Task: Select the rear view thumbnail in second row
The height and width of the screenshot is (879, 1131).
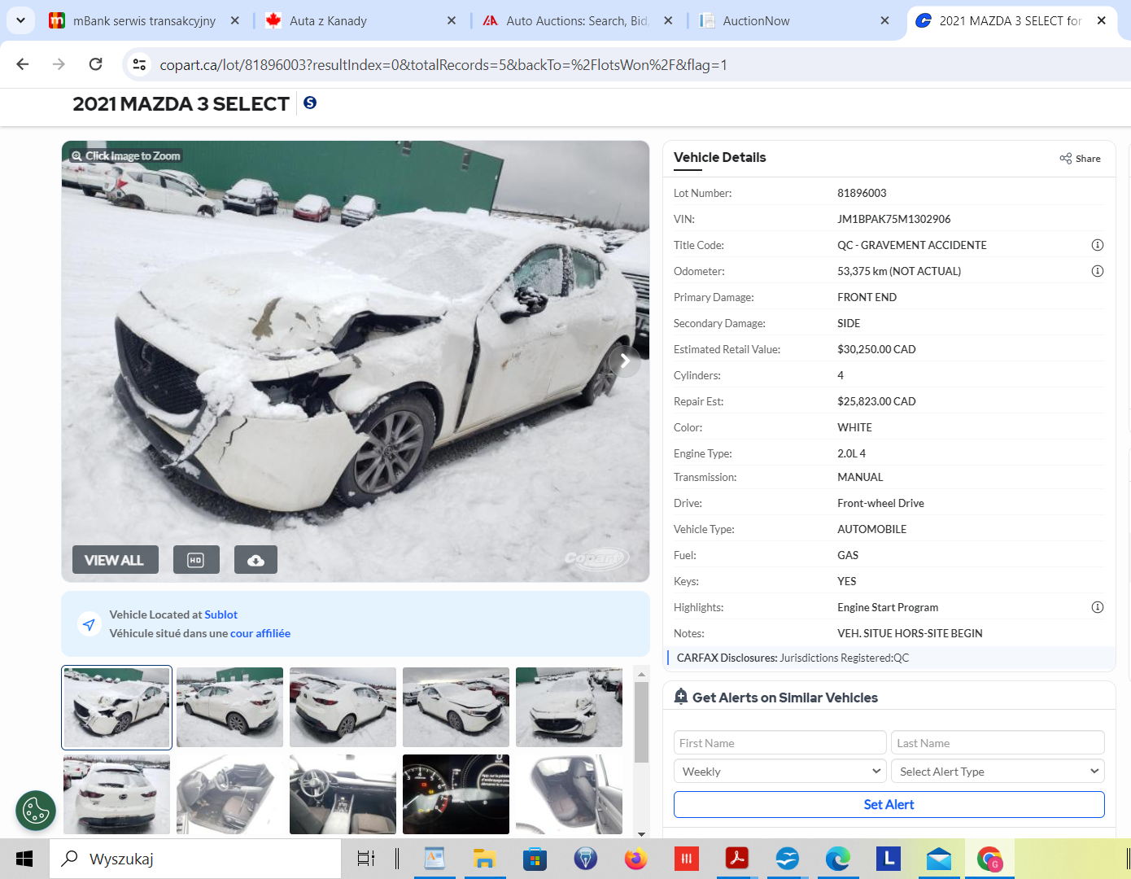Action: coord(116,794)
